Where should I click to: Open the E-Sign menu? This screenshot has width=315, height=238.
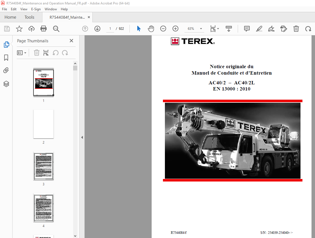tap(36, 9)
